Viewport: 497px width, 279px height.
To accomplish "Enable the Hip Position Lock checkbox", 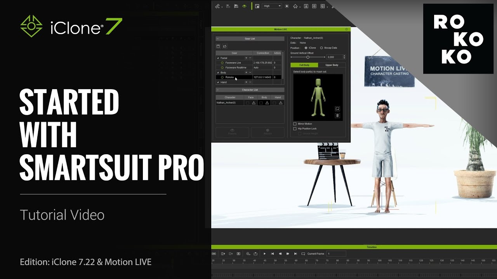I will pyautogui.click(x=295, y=129).
